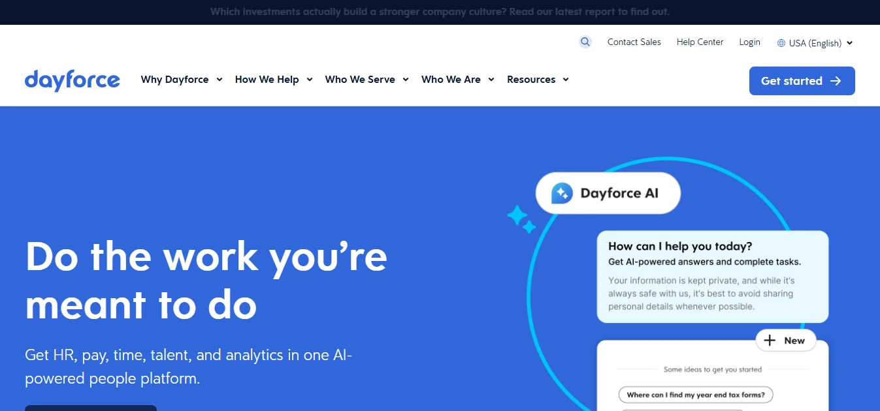Click the Dayforce AI sparkle icon
This screenshot has height=411, width=880.
562,193
